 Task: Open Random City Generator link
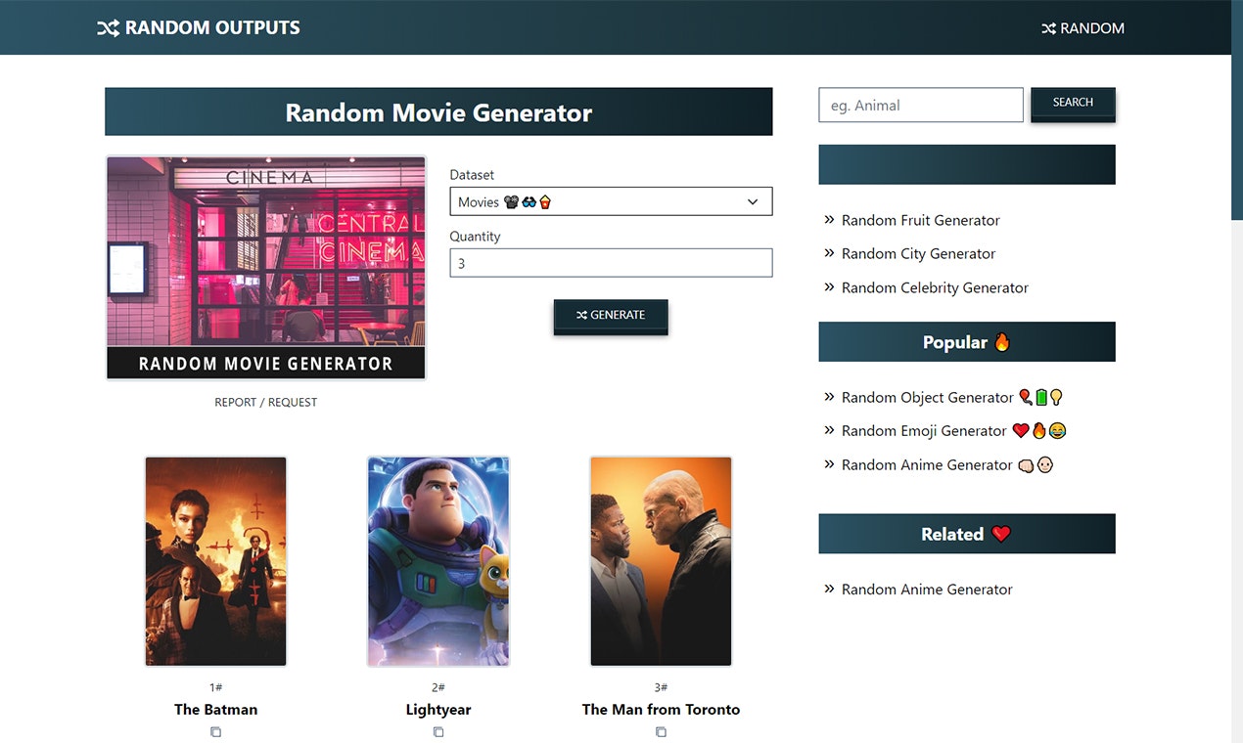pyautogui.click(x=918, y=253)
